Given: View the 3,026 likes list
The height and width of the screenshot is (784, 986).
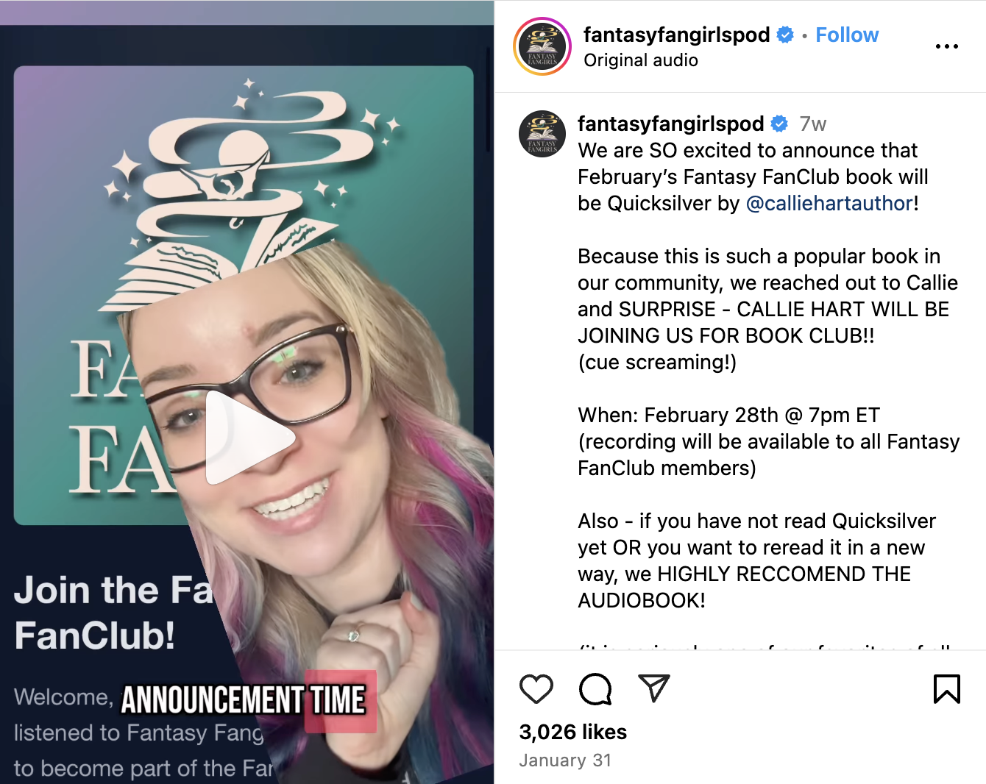Looking at the screenshot, I should point(573,732).
